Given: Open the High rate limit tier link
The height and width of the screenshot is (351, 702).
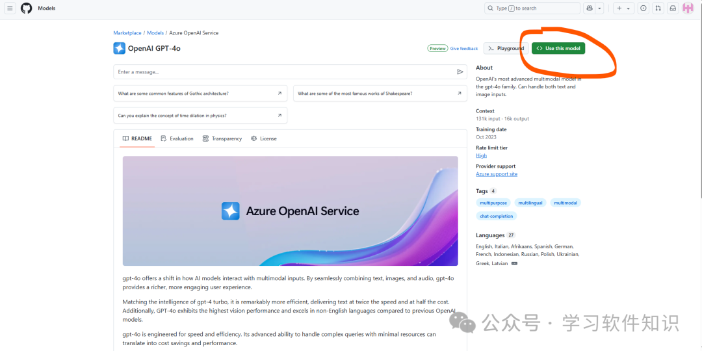Looking at the screenshot, I should pos(481,156).
